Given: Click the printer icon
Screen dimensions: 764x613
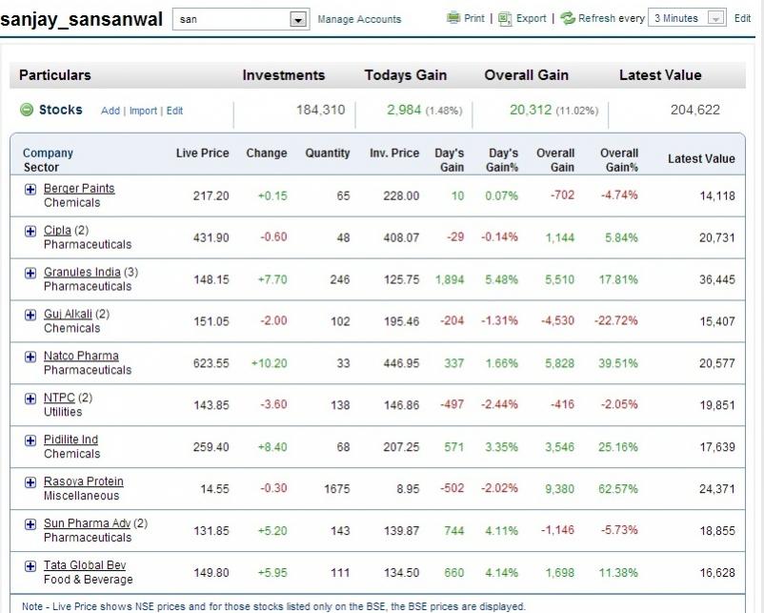Looking at the screenshot, I should point(453,18).
